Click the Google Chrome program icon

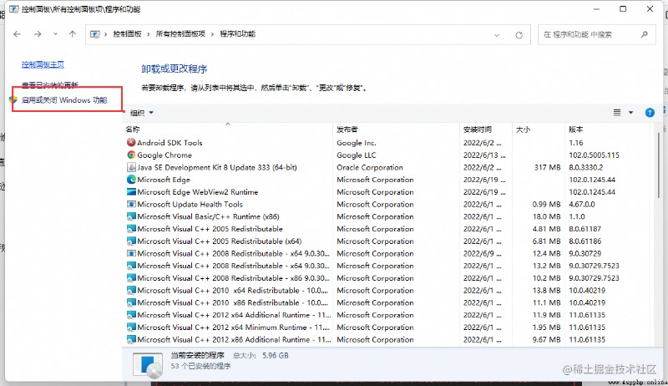131,155
